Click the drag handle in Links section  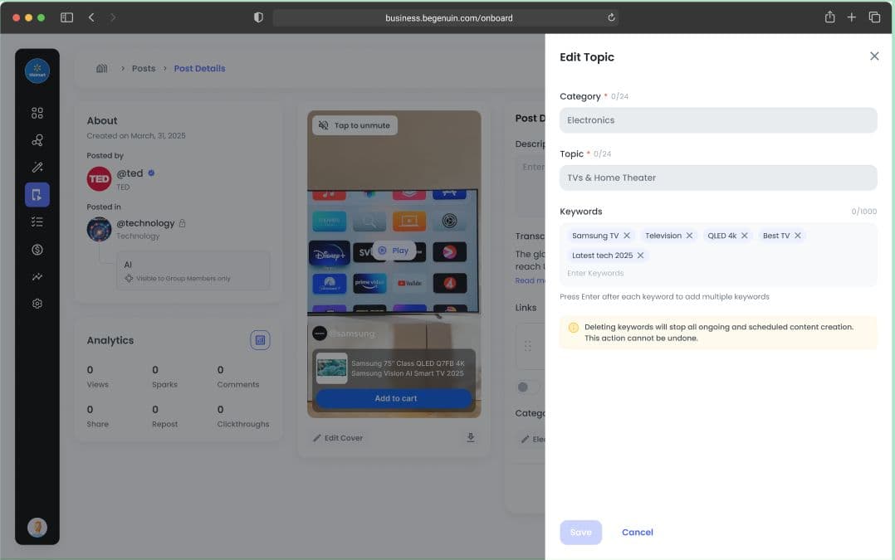527,346
